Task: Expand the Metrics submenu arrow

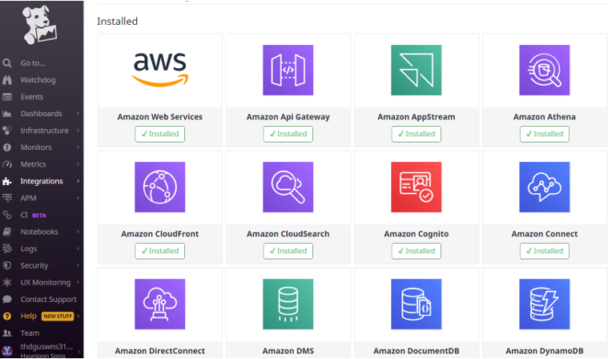Action: tap(79, 164)
